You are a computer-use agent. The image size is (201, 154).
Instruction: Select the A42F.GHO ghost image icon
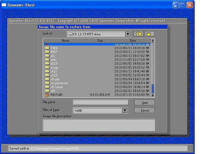coord(47,95)
